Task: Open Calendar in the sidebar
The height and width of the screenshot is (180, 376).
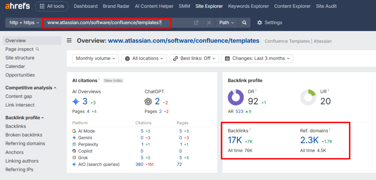Action: pyautogui.click(x=15, y=67)
